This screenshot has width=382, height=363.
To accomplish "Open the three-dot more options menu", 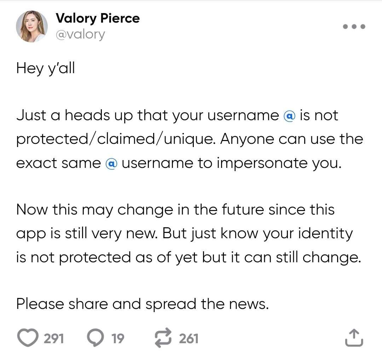I will (354, 27).
